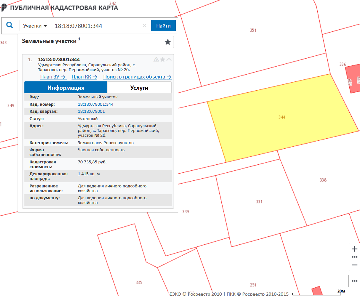
Task: Collapse result 1 with the chevron up
Action: [x=169, y=59]
